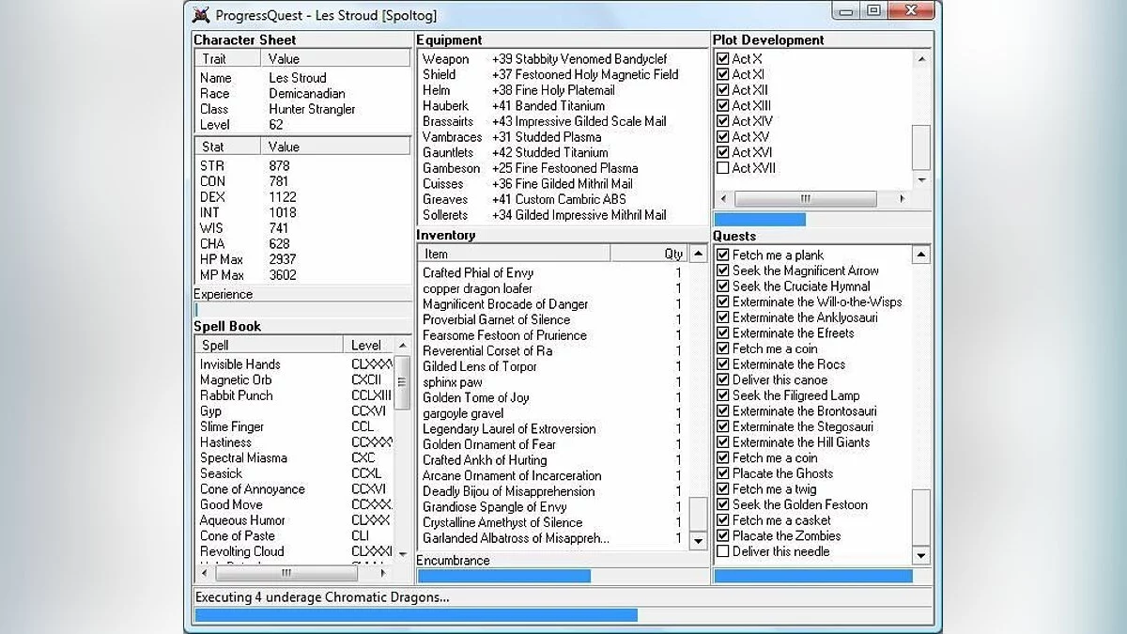Click the Spell Book vertical scrollbar thumb
This screenshot has width=1127, height=634.
pos(403,382)
